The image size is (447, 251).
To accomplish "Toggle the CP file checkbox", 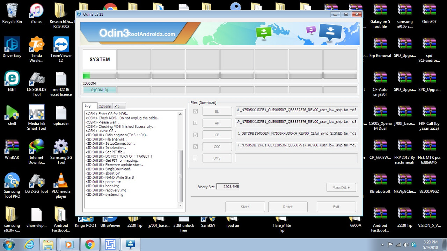I will pyautogui.click(x=195, y=135).
